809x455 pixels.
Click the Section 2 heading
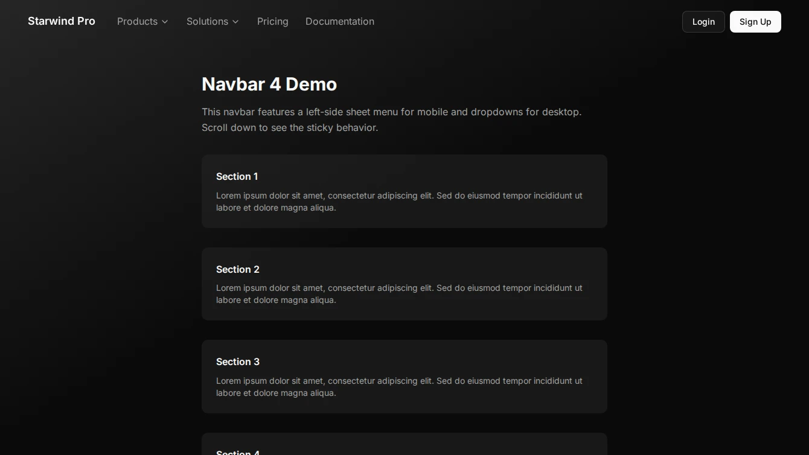pos(238,270)
